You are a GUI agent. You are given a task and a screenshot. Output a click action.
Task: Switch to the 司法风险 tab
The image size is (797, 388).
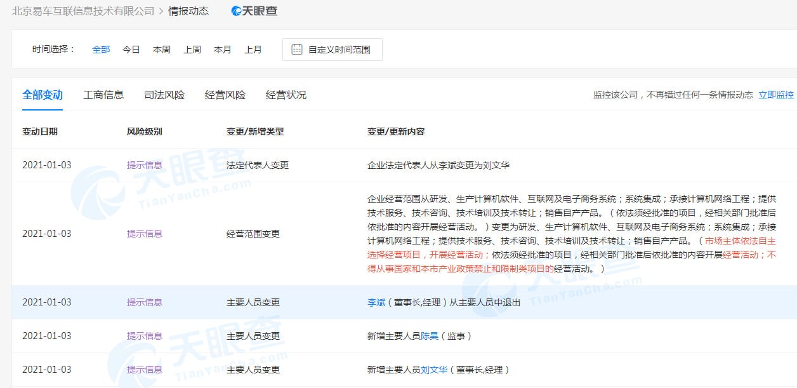coord(164,95)
